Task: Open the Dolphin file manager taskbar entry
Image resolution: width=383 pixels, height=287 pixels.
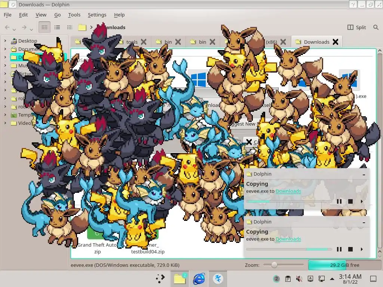Action: [x=180, y=278]
